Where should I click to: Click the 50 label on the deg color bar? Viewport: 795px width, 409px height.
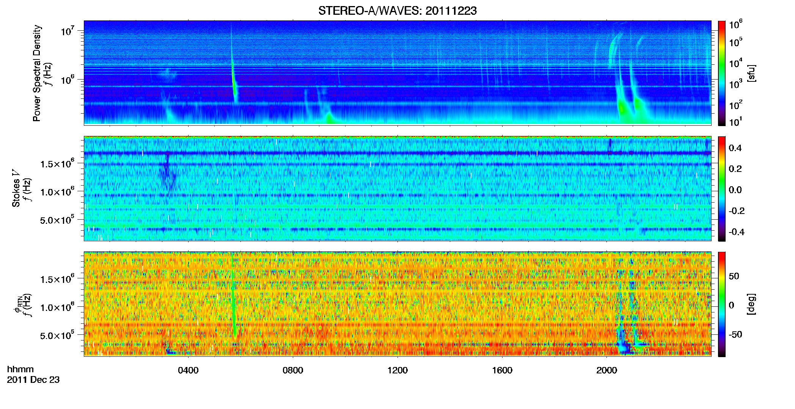coord(734,276)
